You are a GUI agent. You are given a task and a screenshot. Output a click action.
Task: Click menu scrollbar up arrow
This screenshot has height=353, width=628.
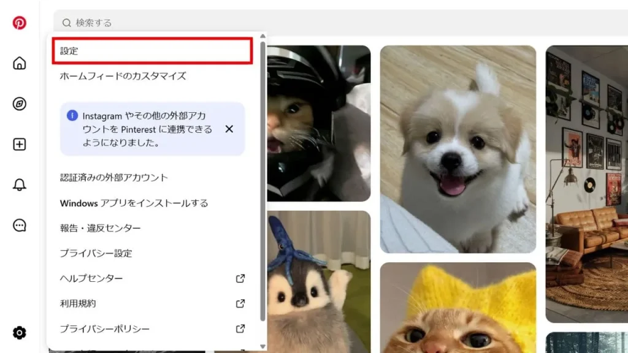tap(262, 36)
